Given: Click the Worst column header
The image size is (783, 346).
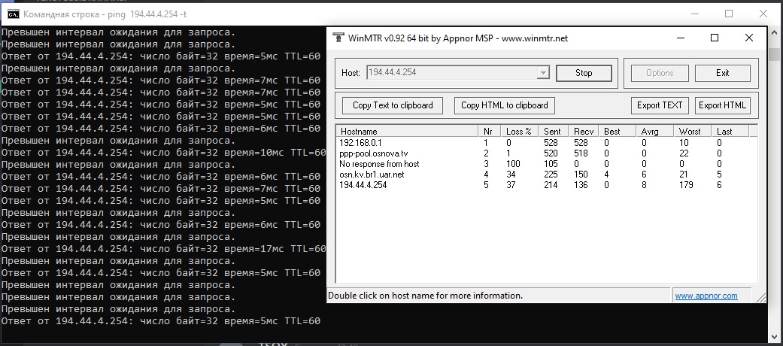Looking at the screenshot, I should (x=690, y=131).
